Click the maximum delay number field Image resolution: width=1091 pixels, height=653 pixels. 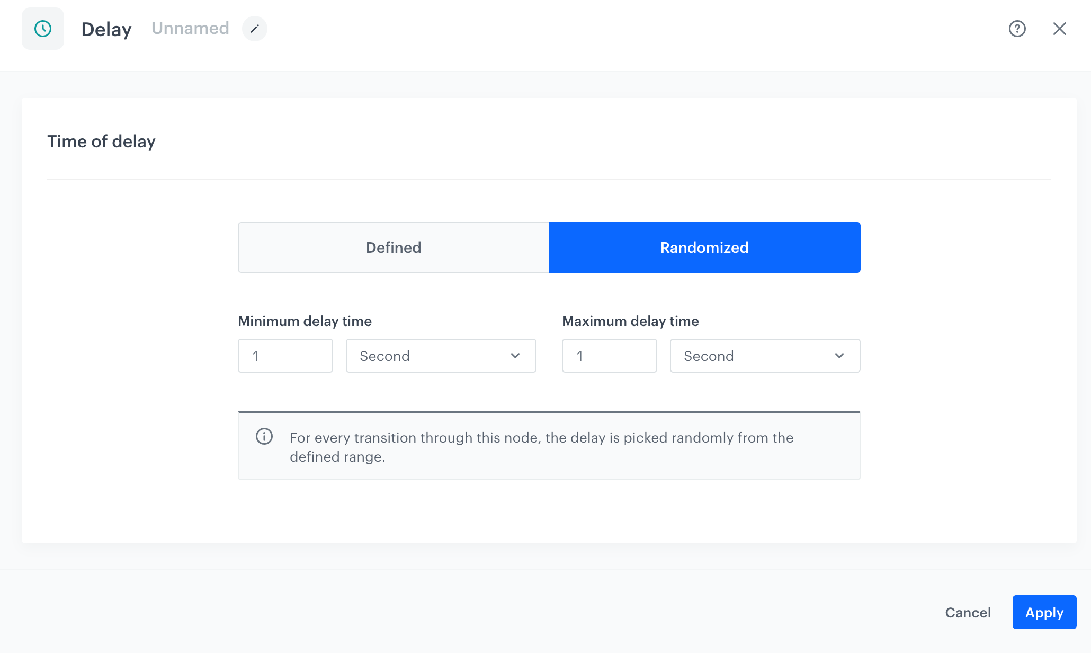609,356
